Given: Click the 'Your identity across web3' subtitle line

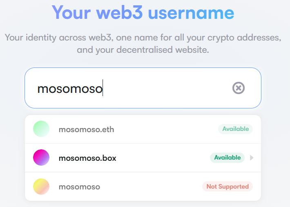Looking at the screenshot, I should click(x=143, y=38).
